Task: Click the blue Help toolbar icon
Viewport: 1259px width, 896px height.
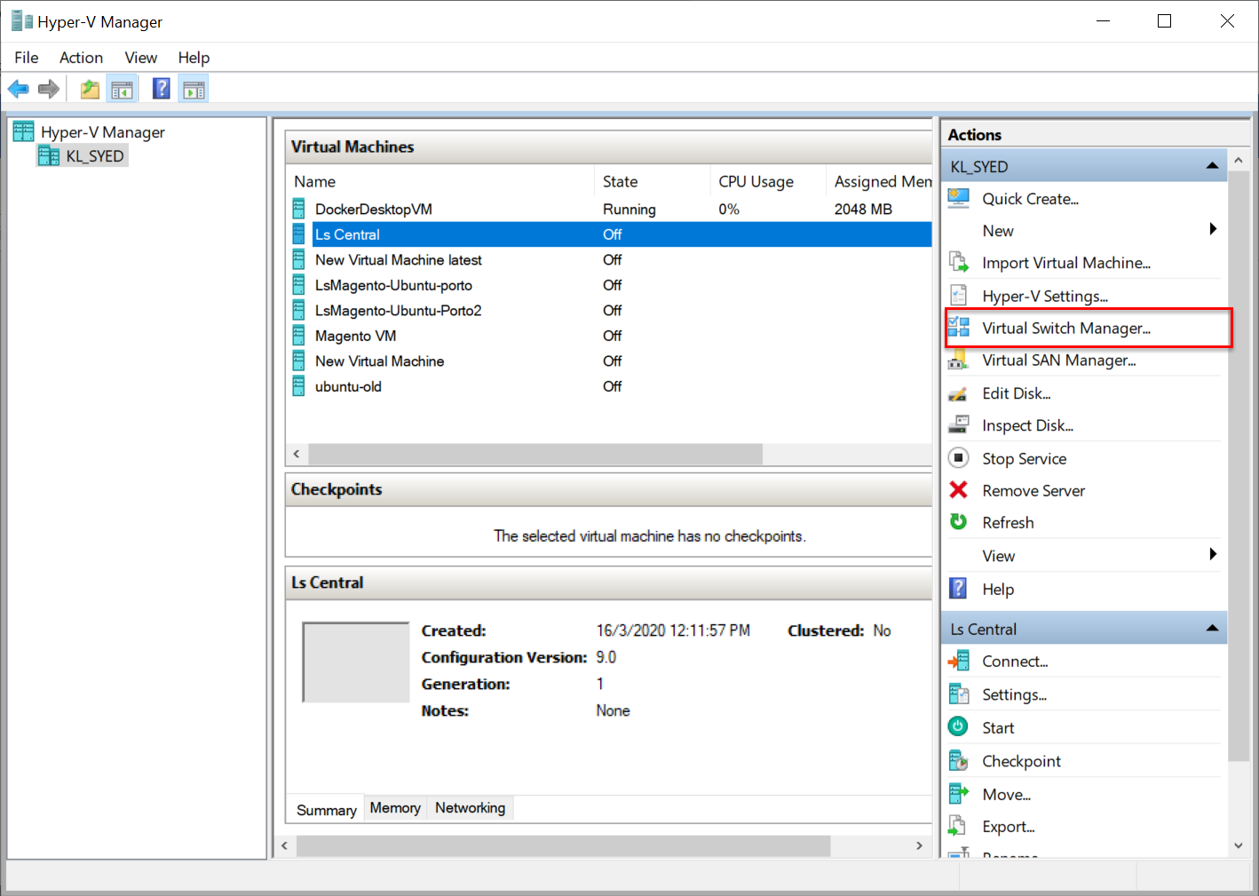Action: tap(162, 89)
